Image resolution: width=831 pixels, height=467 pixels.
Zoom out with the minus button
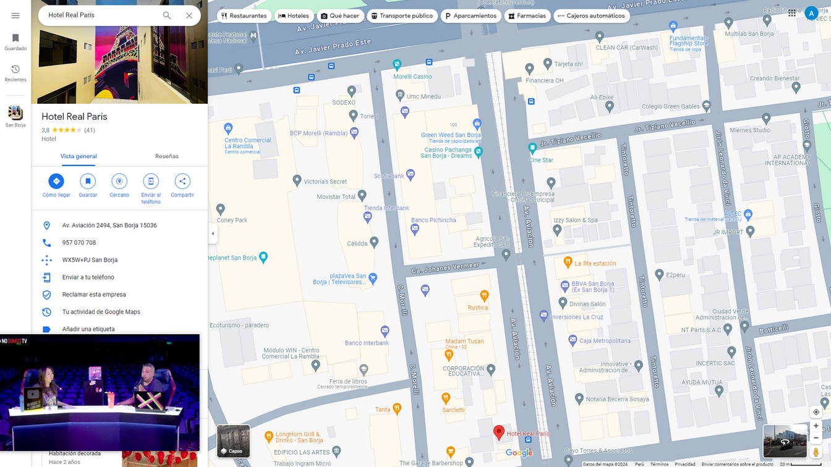(x=816, y=438)
